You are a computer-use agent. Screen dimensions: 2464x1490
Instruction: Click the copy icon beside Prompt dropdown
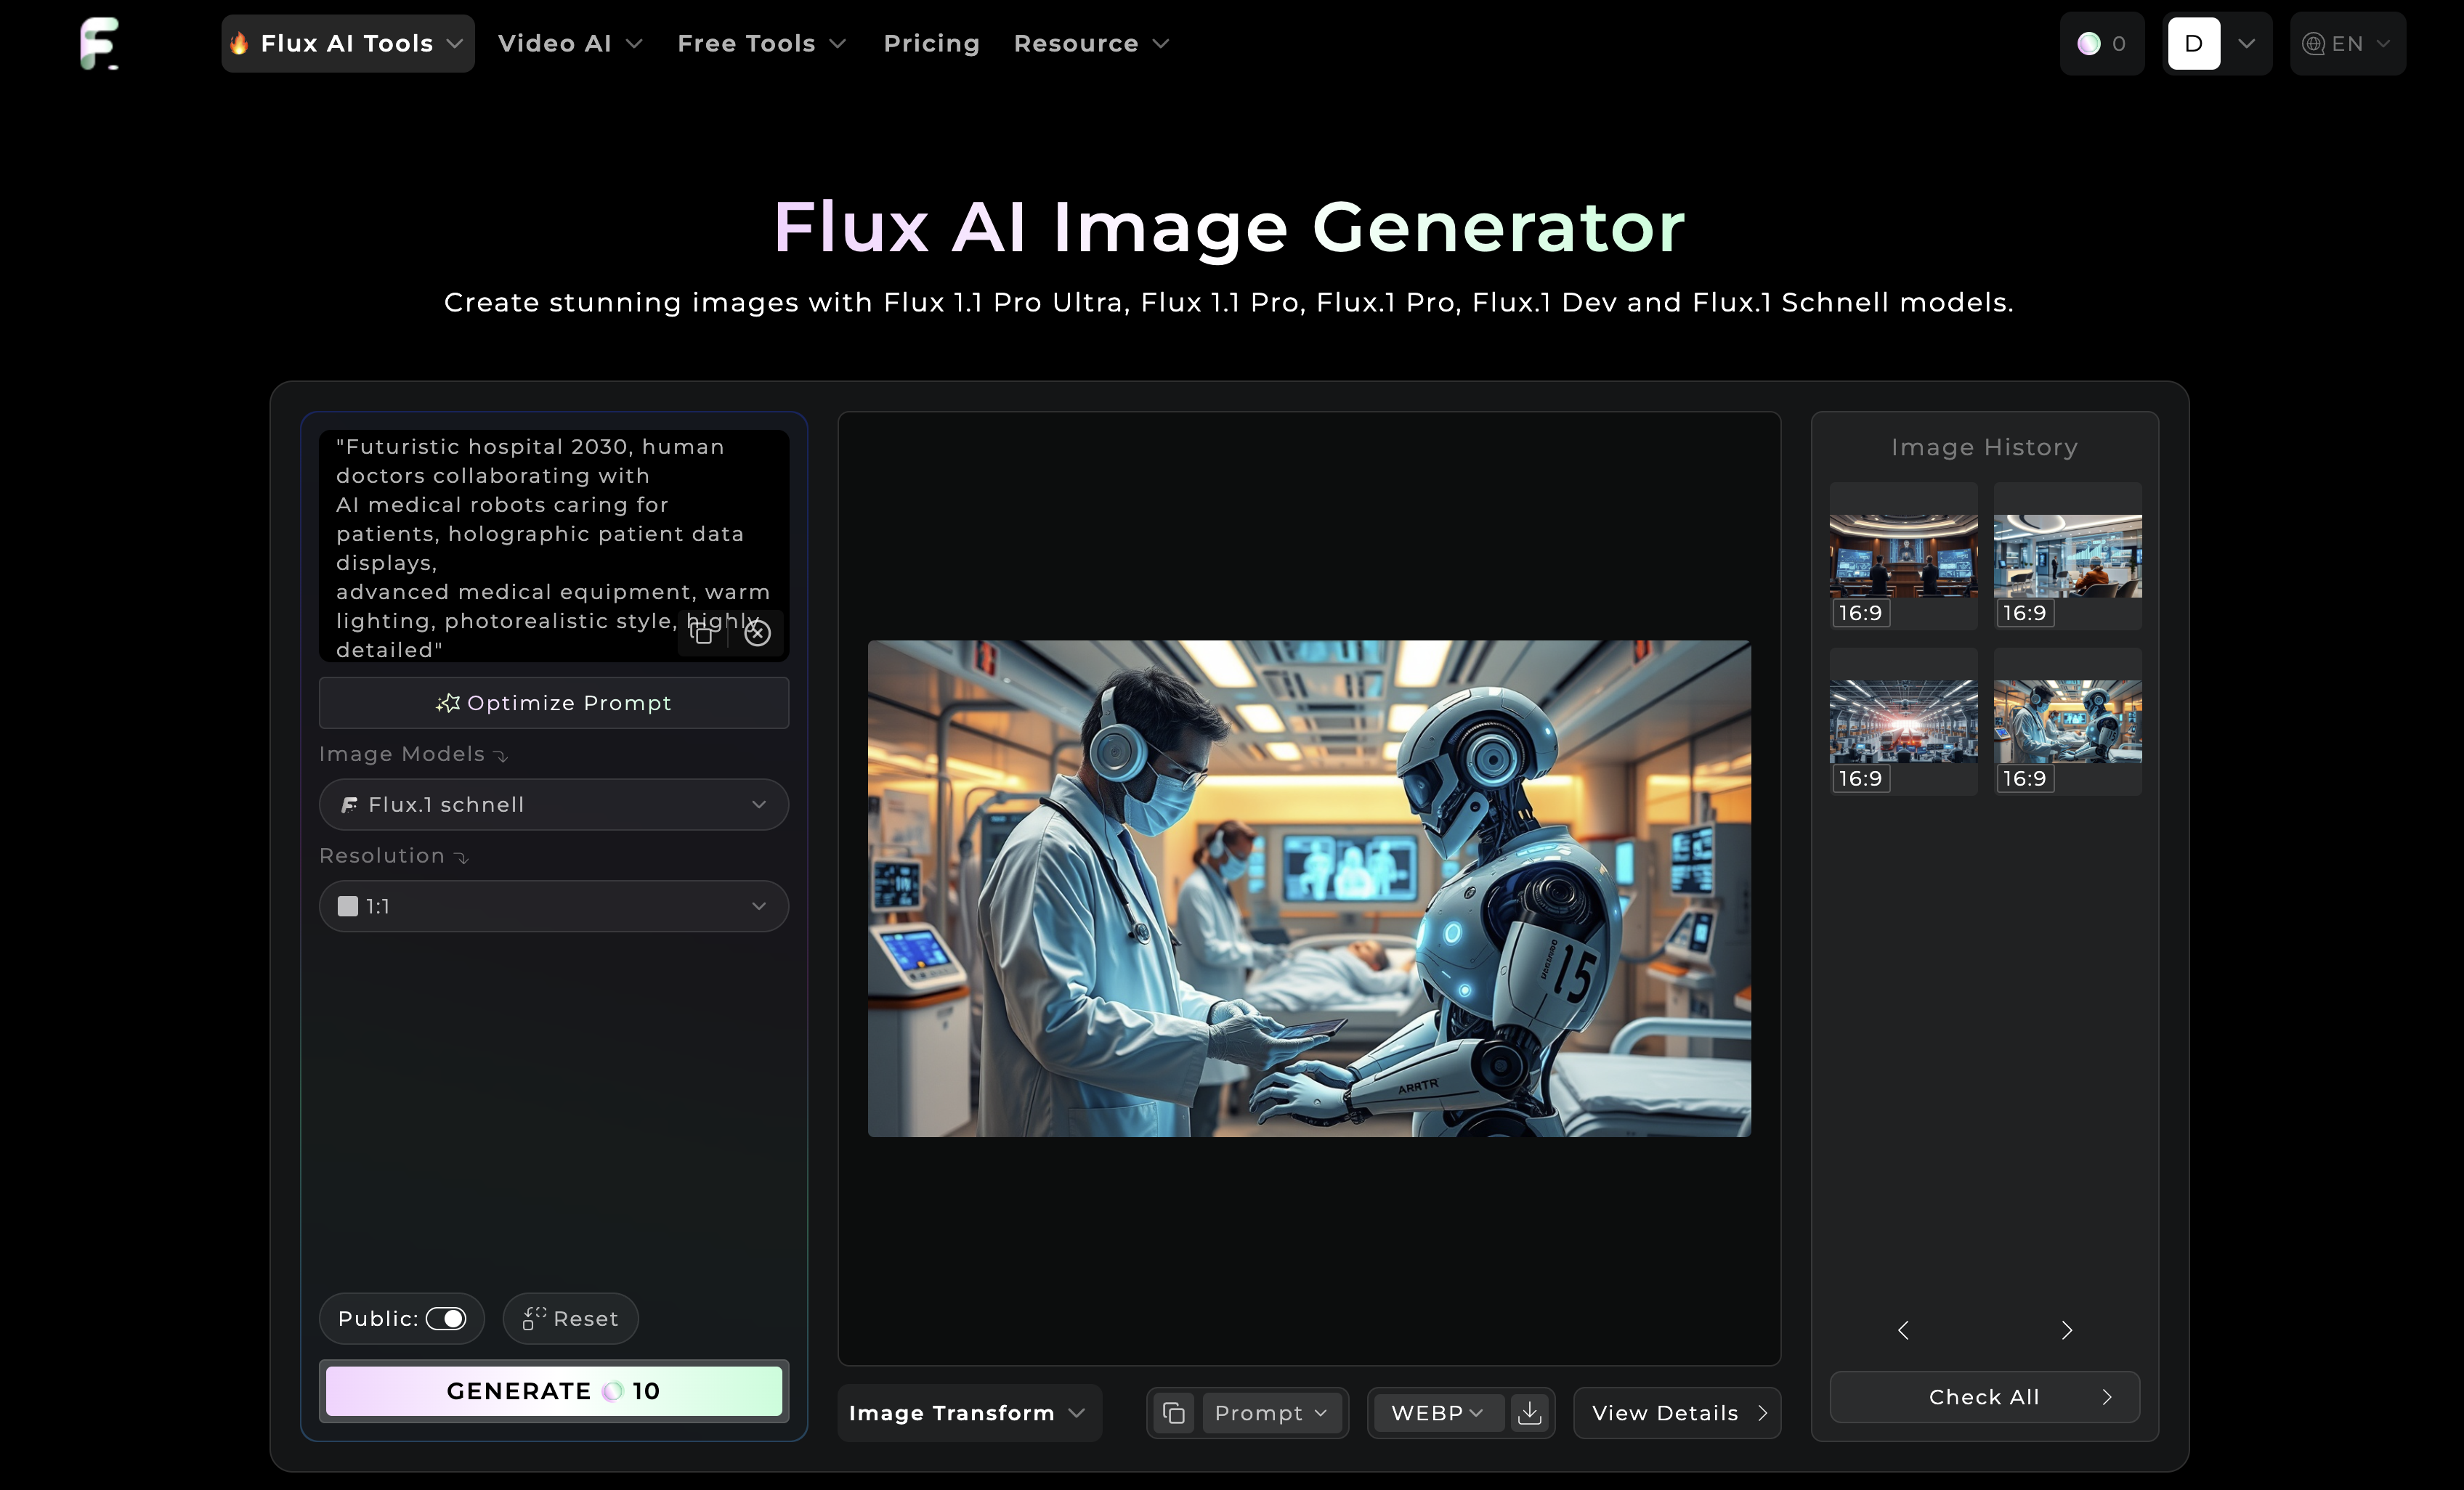click(1174, 1413)
